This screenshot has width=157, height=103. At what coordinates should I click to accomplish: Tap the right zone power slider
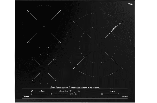111,94
